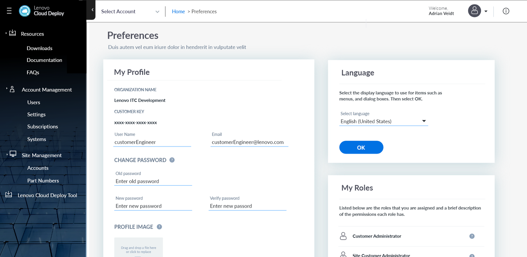Click the user avatar icon
Viewport: 527px width, 257px height.
coord(474,11)
